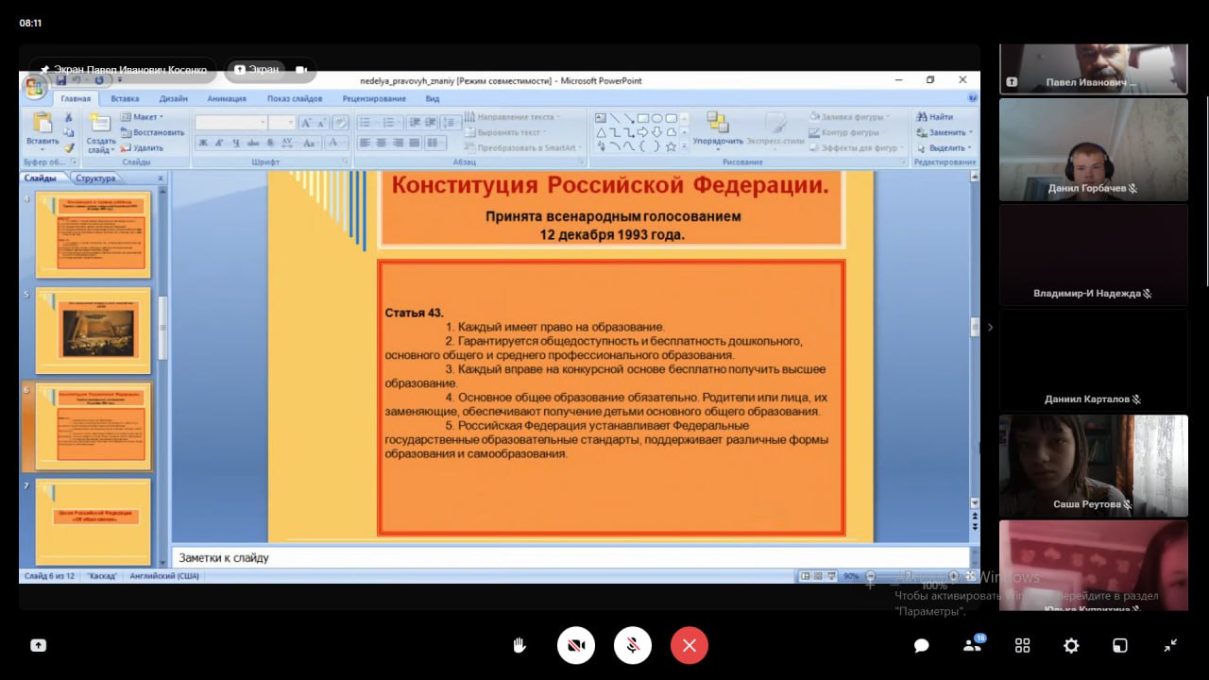
Task: Collapse the participants side panel arrow
Action: 990,328
